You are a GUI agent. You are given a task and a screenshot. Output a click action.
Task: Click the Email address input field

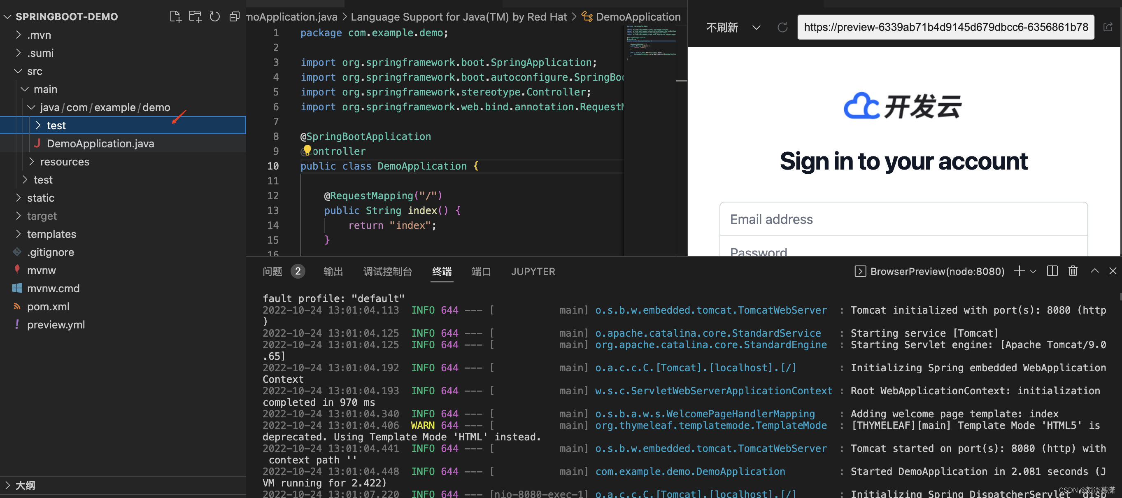tap(903, 219)
